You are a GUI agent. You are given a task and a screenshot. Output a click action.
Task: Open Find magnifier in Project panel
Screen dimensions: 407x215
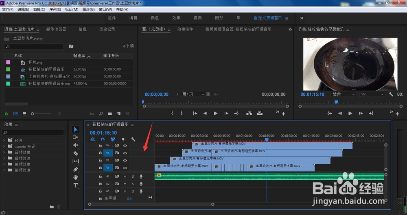(x=101, y=114)
